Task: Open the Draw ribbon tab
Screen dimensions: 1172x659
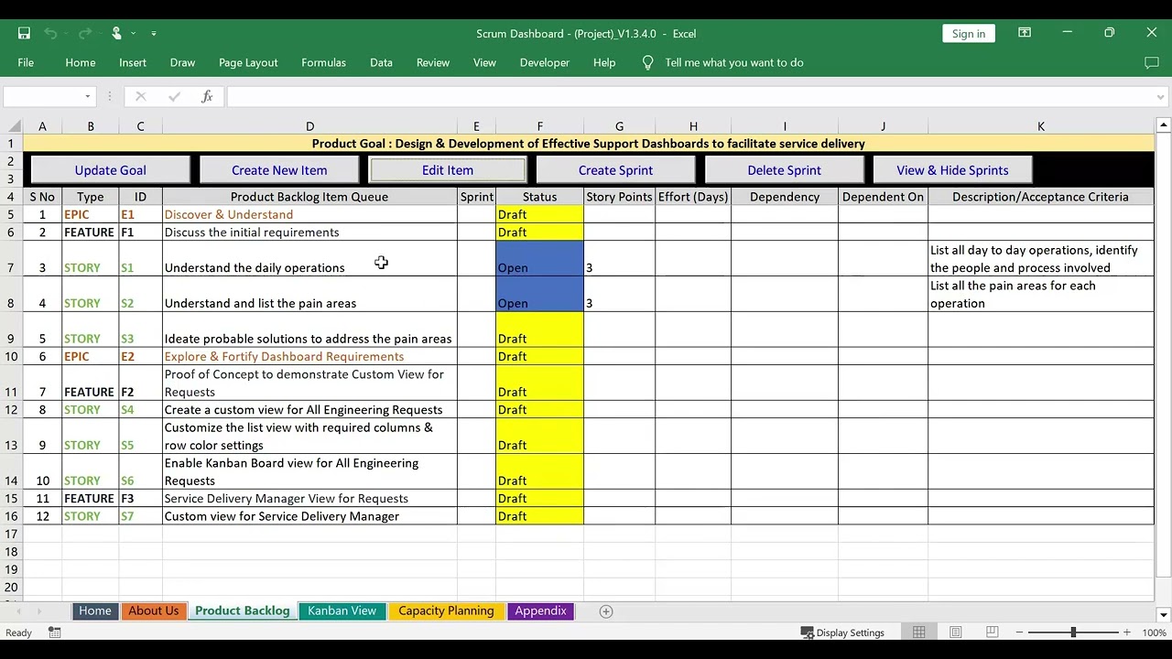Action: pos(182,62)
